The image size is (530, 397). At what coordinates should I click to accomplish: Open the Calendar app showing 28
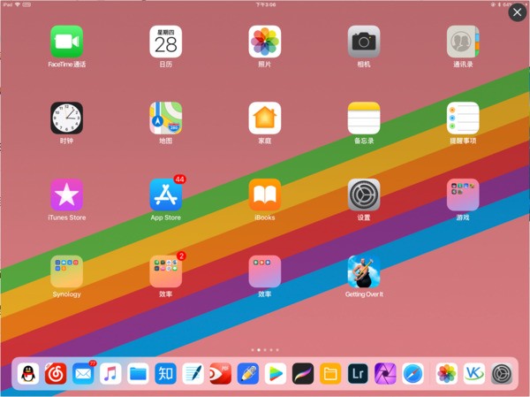coord(166,41)
